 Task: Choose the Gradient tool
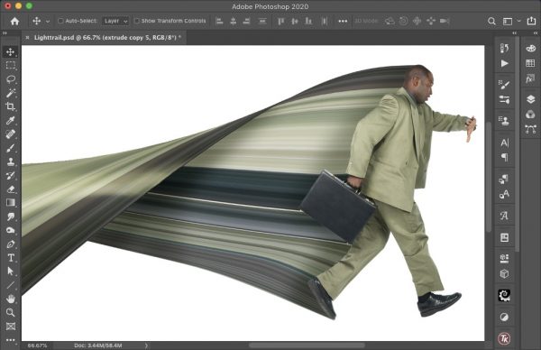[10, 203]
